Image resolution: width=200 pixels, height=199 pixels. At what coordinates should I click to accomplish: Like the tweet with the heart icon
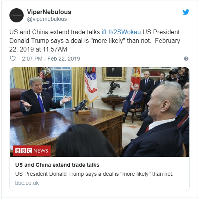coord(13,59)
